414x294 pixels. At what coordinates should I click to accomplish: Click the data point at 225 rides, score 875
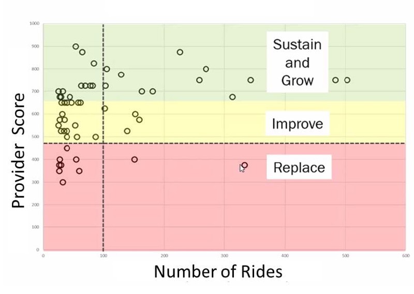(x=180, y=52)
